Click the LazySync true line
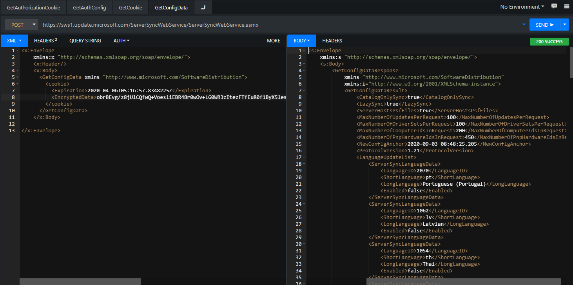573x285 pixels. click(x=394, y=104)
